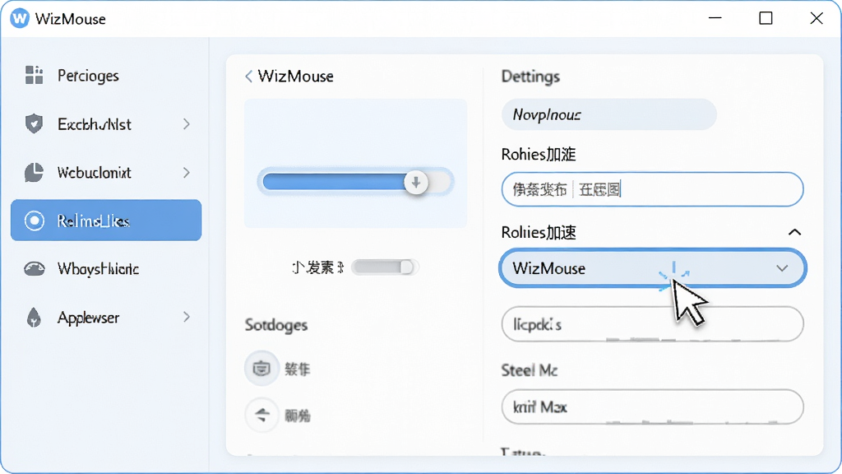This screenshot has width=842, height=474.
Task: Expand the Applewser chevron arrow
Action: [x=187, y=317]
